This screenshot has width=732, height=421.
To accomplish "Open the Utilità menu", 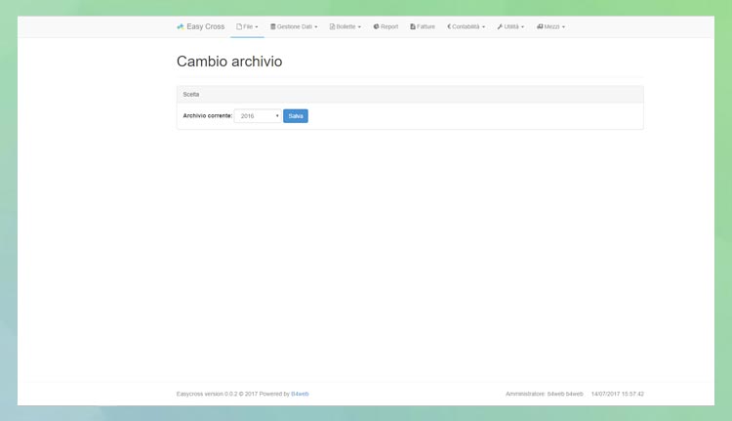I will pos(510,26).
